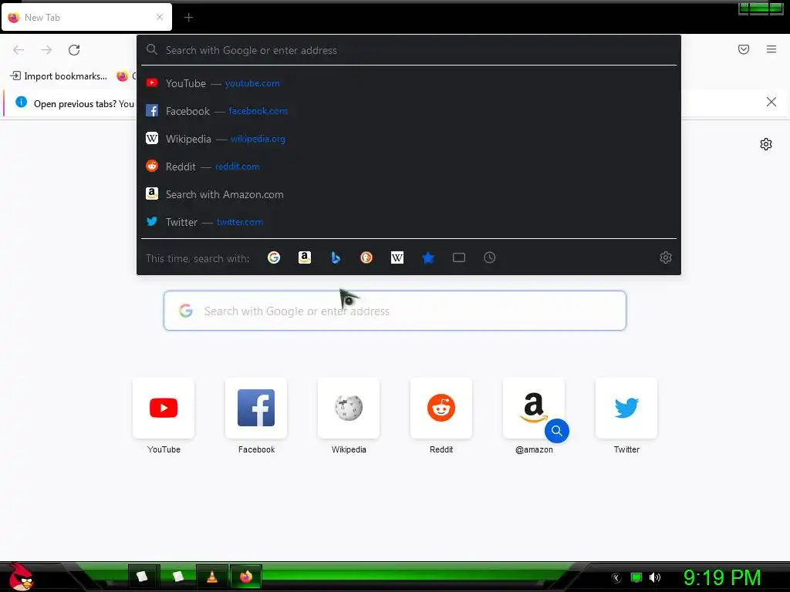Open YouTube top site tile
Image resolution: width=790 pixels, height=592 pixels.
coord(164,408)
